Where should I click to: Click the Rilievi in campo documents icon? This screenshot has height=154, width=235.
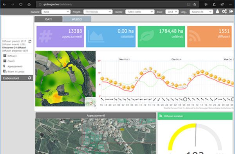pos(5,71)
